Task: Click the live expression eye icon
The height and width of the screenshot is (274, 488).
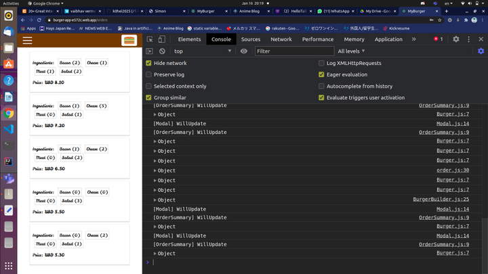Action: (x=244, y=51)
